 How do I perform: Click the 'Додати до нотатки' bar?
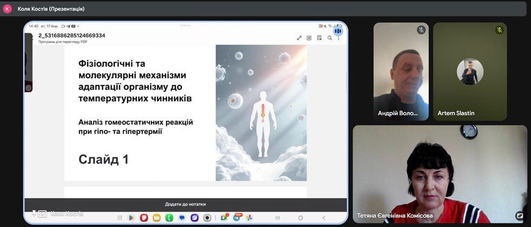coord(185,204)
